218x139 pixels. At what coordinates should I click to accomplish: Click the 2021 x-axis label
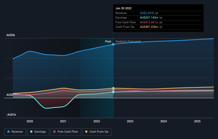[x=63, y=121]
